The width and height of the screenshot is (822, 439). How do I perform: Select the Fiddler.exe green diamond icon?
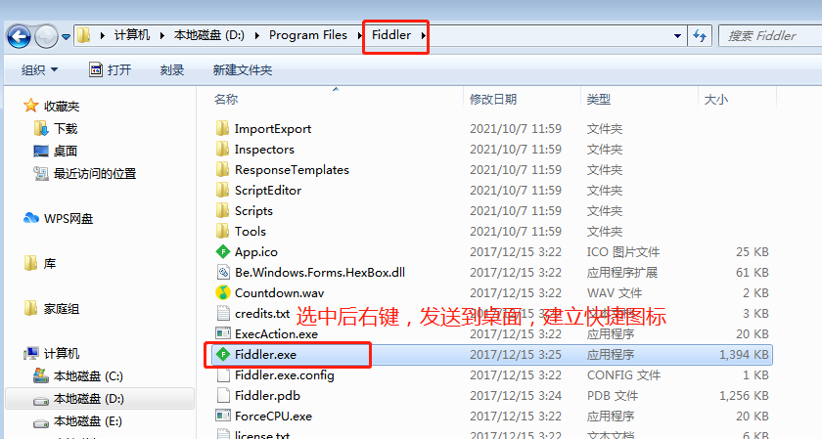coord(223,355)
